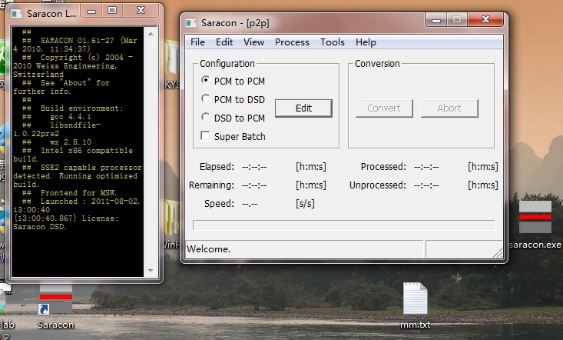Viewport: 563px width, 340px height.
Task: Click the Welcome status bar text
Action: (x=208, y=249)
